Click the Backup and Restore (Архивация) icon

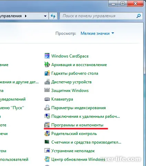pos(47,64)
